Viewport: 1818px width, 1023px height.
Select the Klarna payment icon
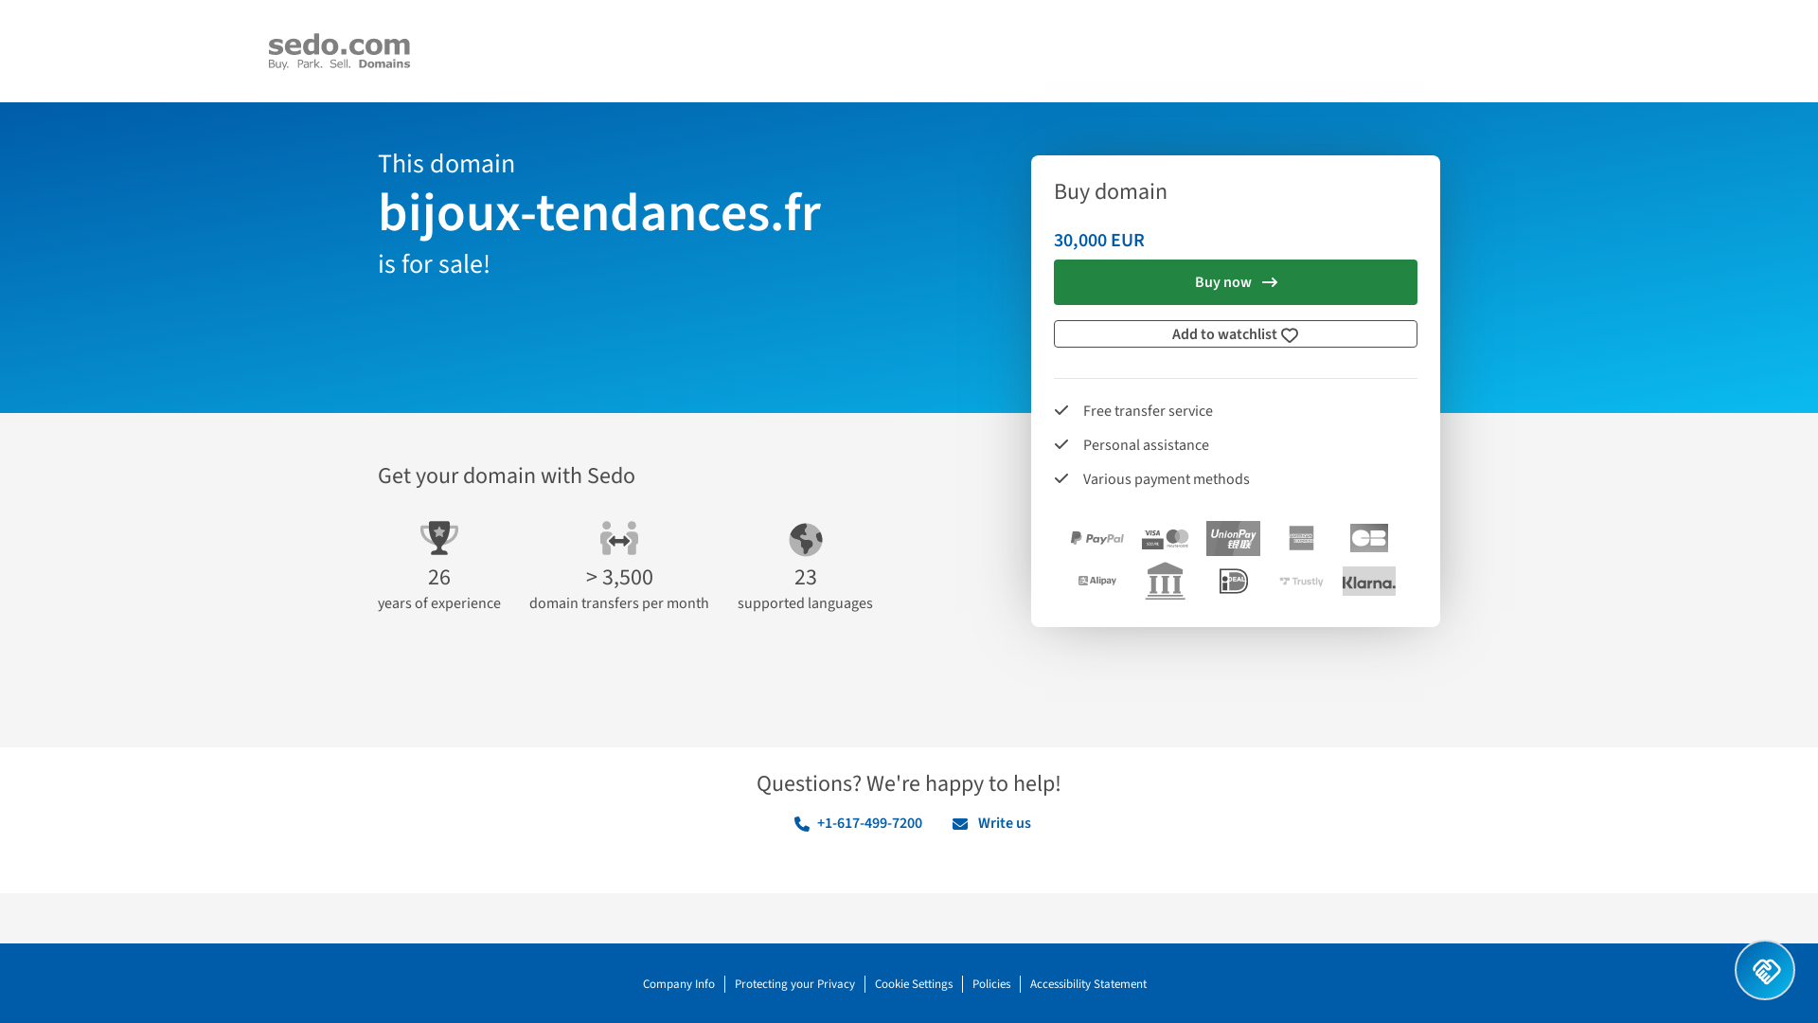pos(1368,581)
